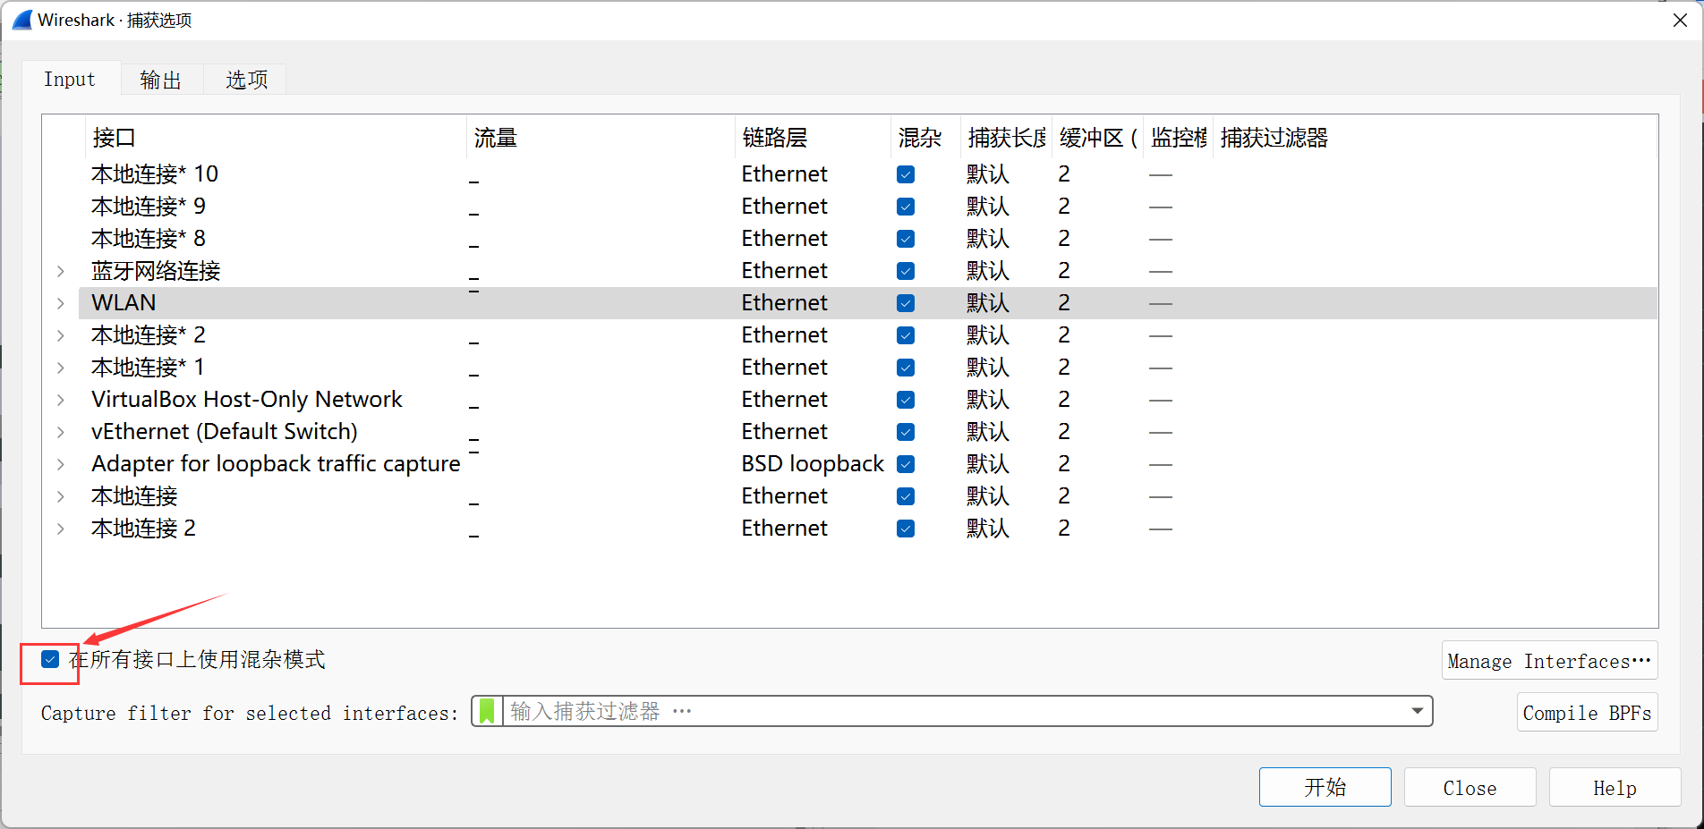The image size is (1704, 829).
Task: Click the 捕获过滤器 column header
Action: point(1436,138)
